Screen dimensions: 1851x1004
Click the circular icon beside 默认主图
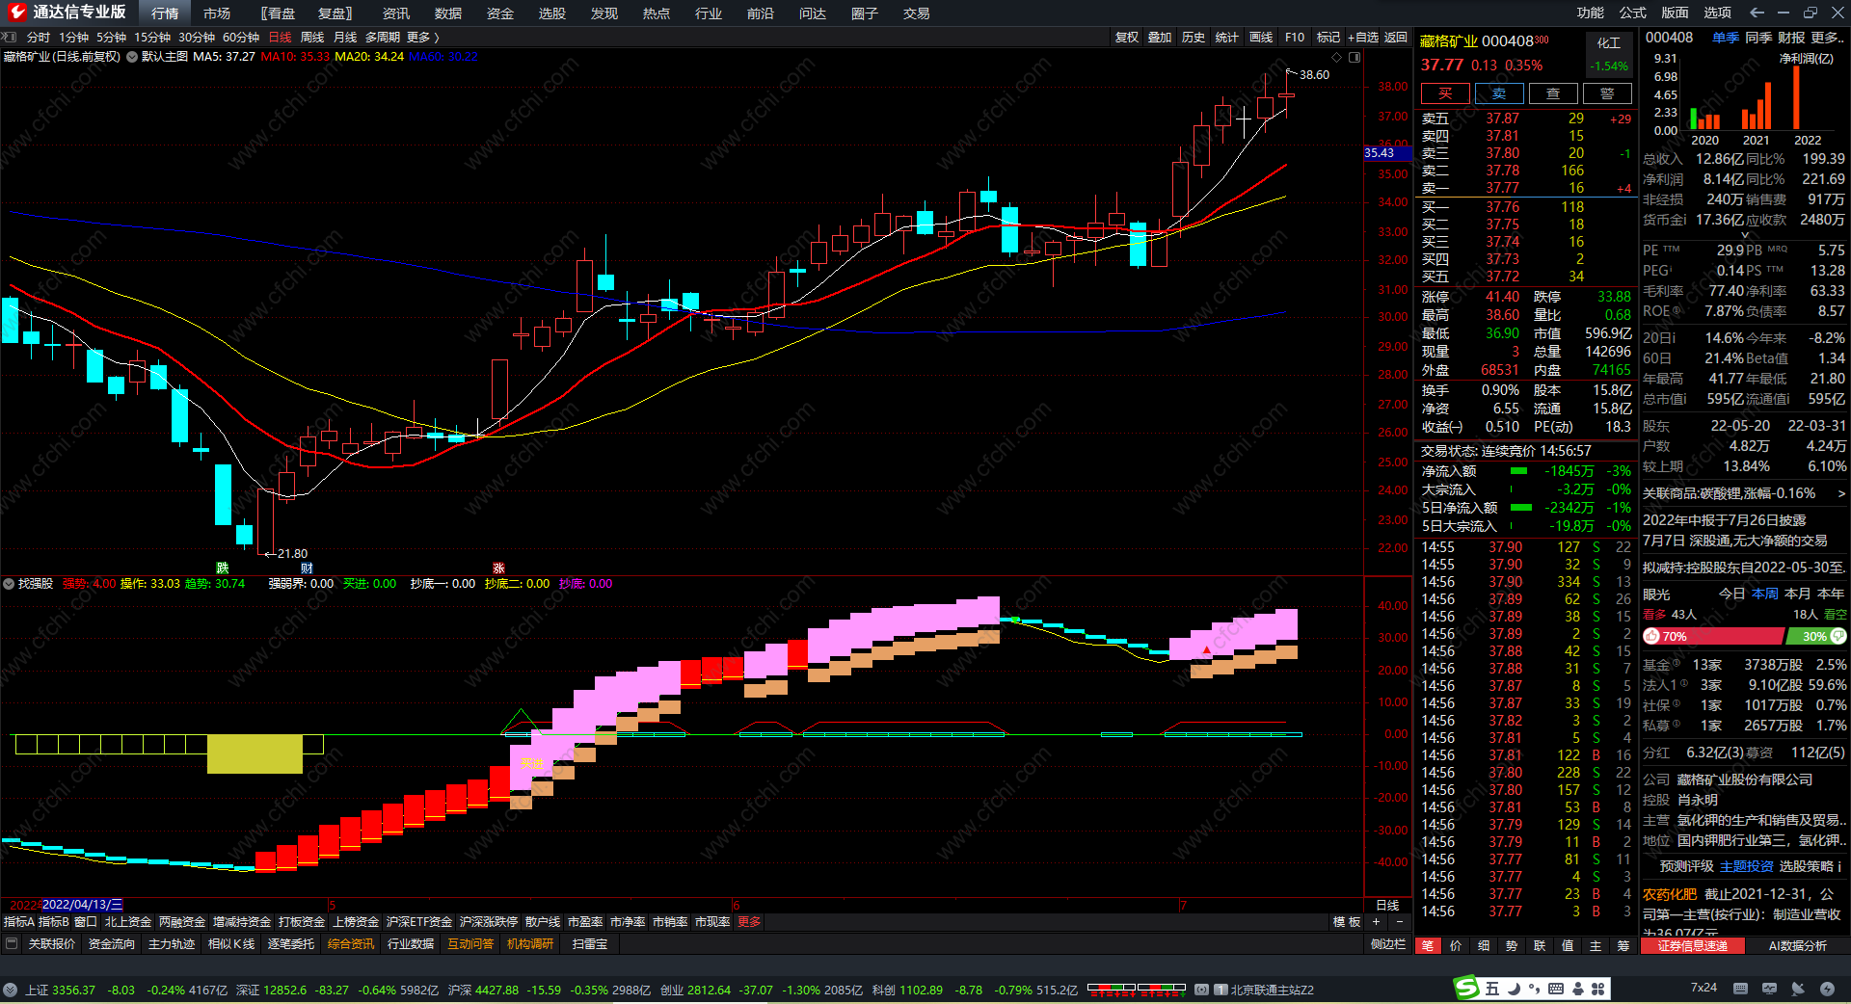point(132,57)
